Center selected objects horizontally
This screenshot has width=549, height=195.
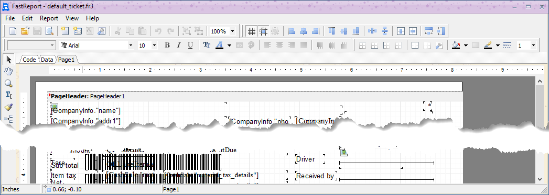[x=304, y=31]
